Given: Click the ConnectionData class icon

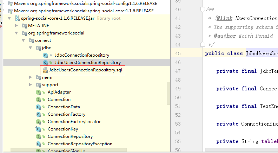Looking at the screenshot, I should pos(38,107).
